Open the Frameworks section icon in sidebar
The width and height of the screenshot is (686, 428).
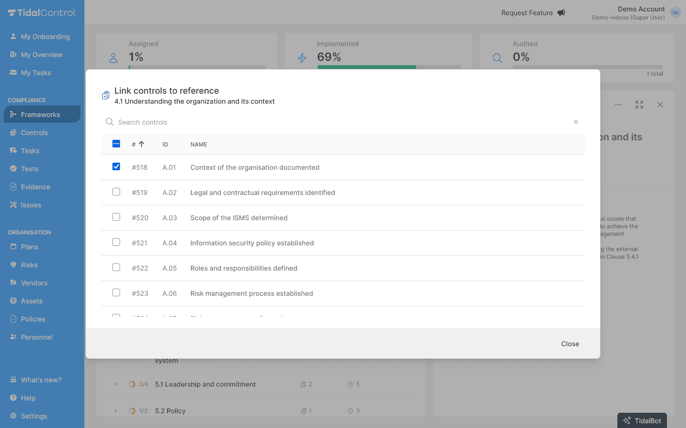coord(13,114)
